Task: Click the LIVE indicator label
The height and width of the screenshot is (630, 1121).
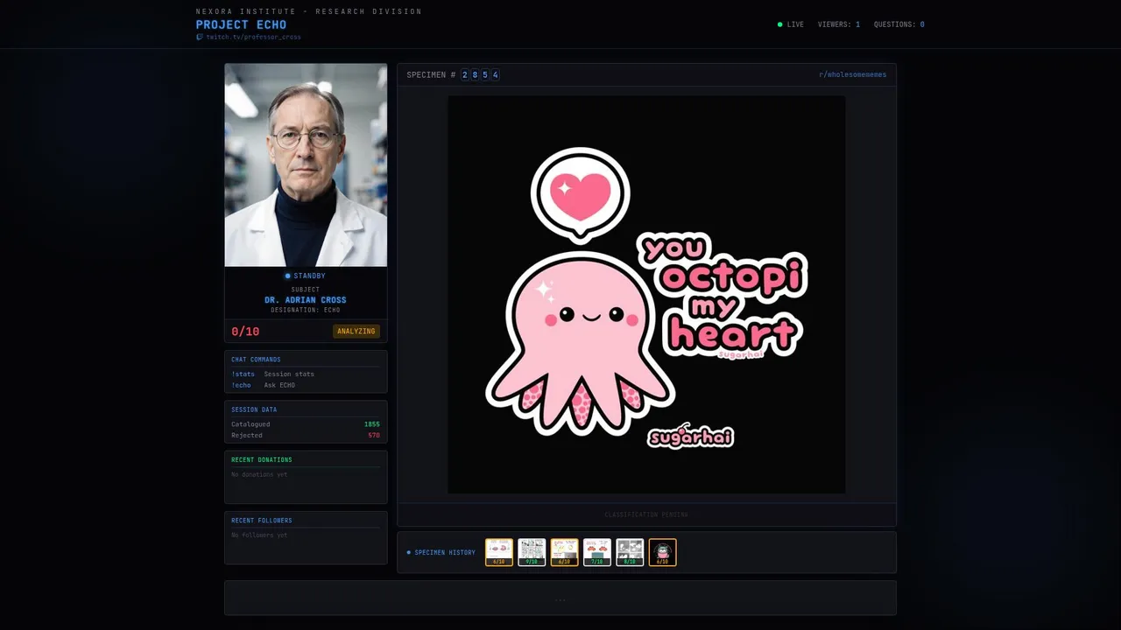Action: click(795, 24)
